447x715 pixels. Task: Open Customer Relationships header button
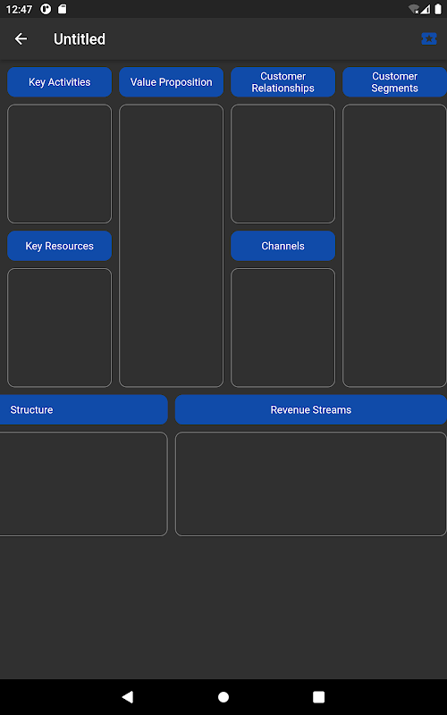283,82
